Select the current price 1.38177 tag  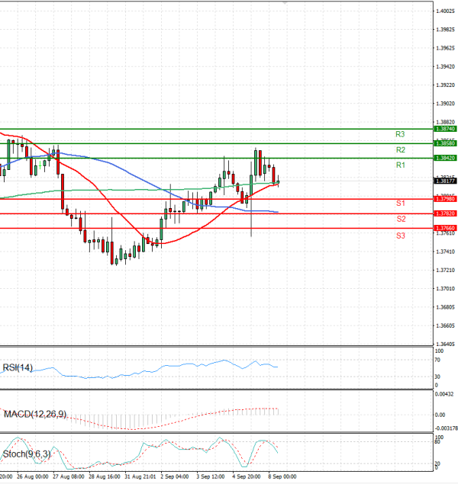[445, 181]
